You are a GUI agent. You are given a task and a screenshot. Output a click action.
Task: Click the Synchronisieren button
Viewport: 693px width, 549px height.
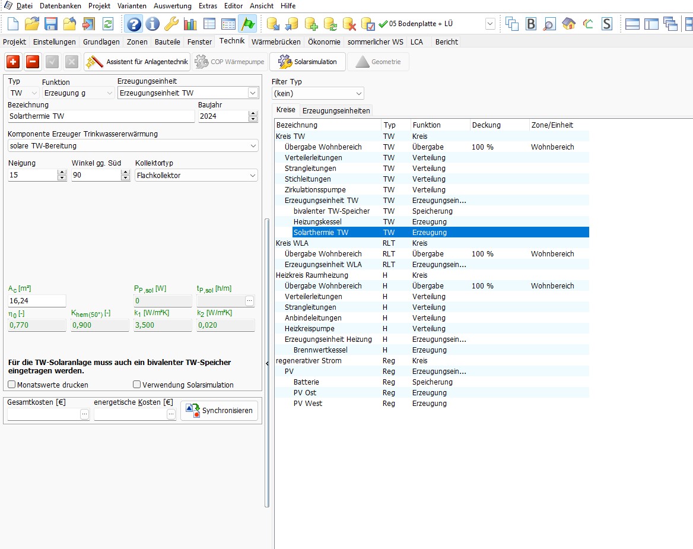click(220, 410)
